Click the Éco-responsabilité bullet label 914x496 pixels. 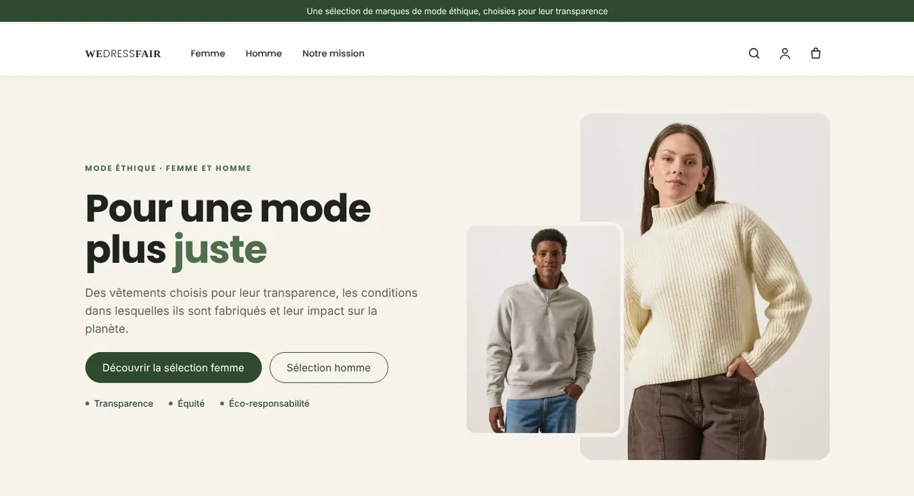coord(269,404)
